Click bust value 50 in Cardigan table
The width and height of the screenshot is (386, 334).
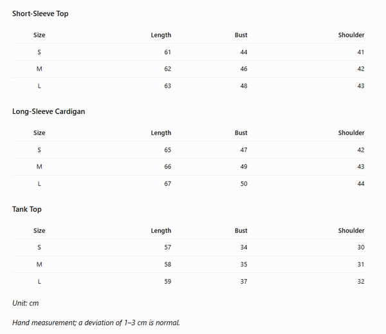pyautogui.click(x=244, y=184)
